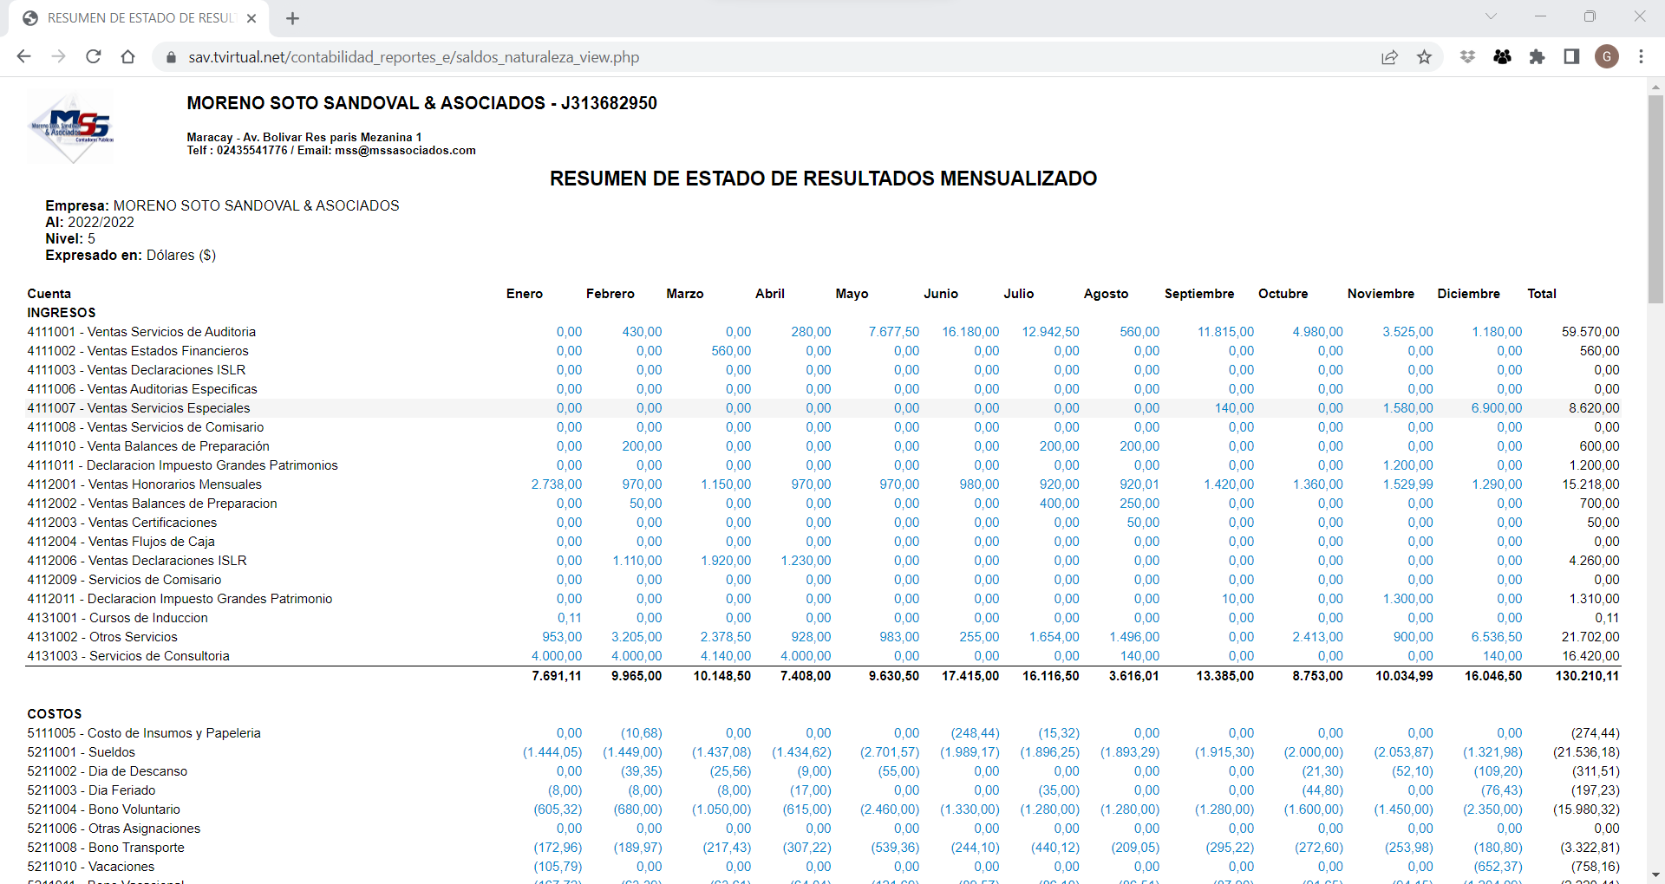The image size is (1665, 884).
Task: Open the people-group extension icon
Action: tap(1502, 56)
